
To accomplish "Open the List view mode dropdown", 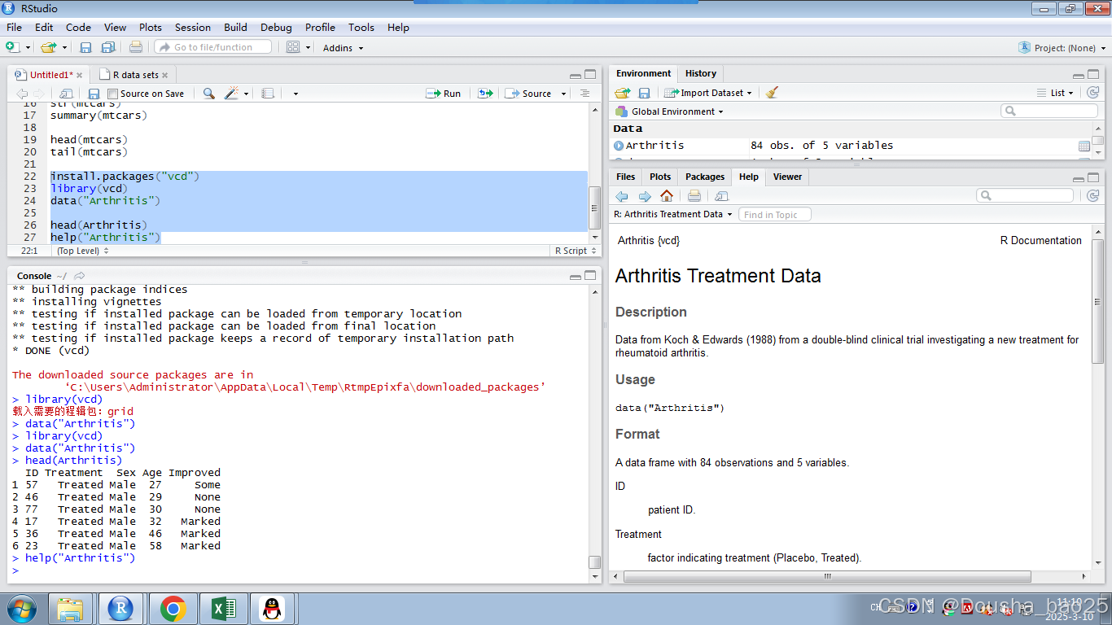I will tap(1057, 93).
